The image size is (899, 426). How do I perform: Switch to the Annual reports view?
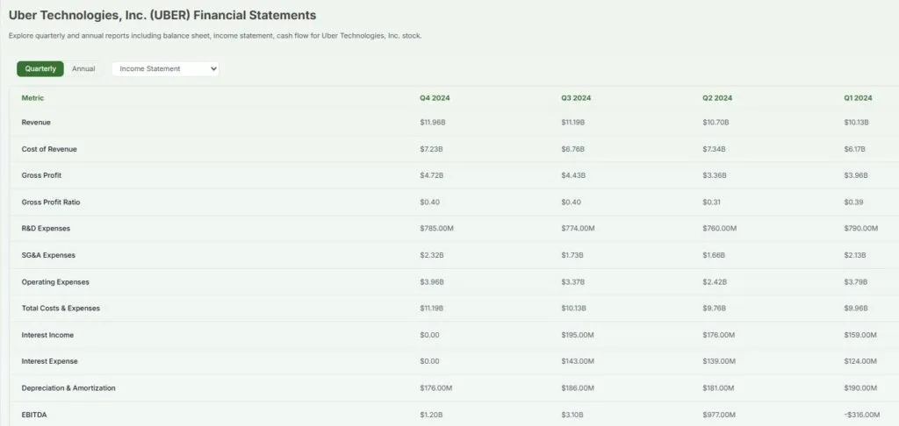pyautogui.click(x=83, y=68)
